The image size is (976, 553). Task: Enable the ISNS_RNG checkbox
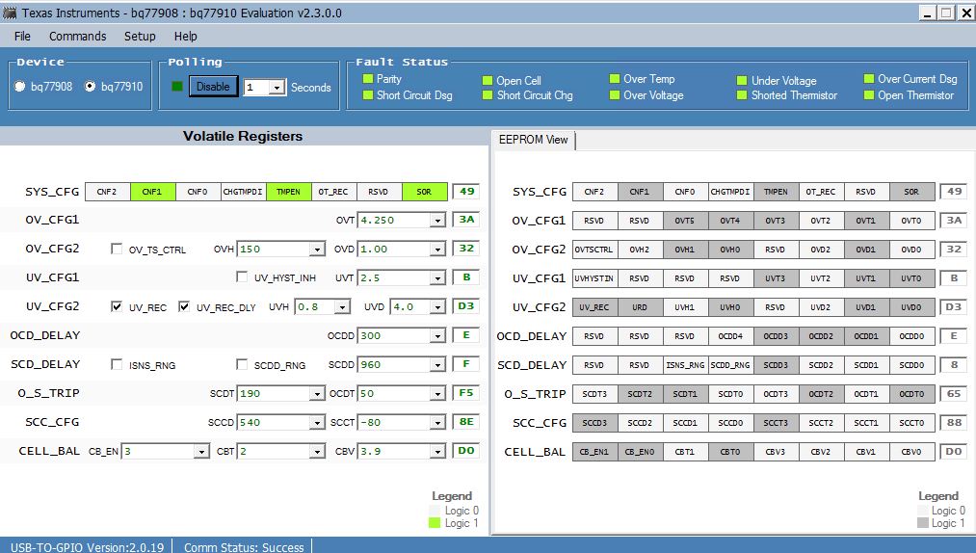tap(117, 363)
